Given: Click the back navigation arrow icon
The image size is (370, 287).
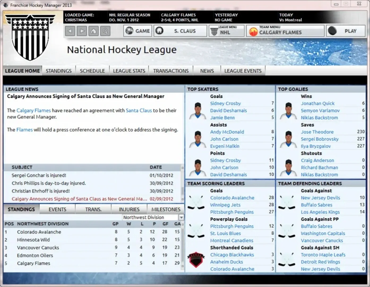Looking at the screenshot, I should (x=70, y=31).
